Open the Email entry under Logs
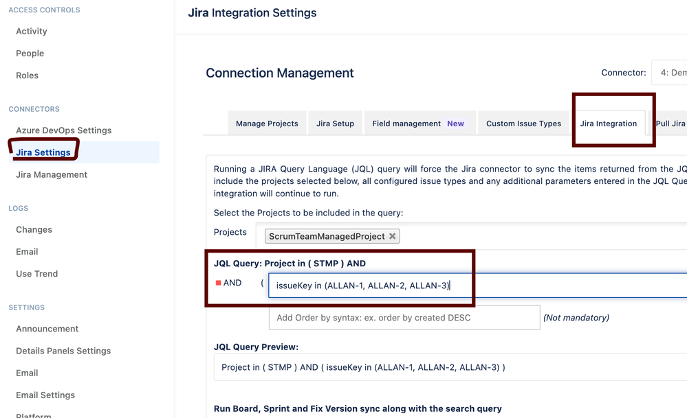This screenshot has height=418, width=687. 27,251
